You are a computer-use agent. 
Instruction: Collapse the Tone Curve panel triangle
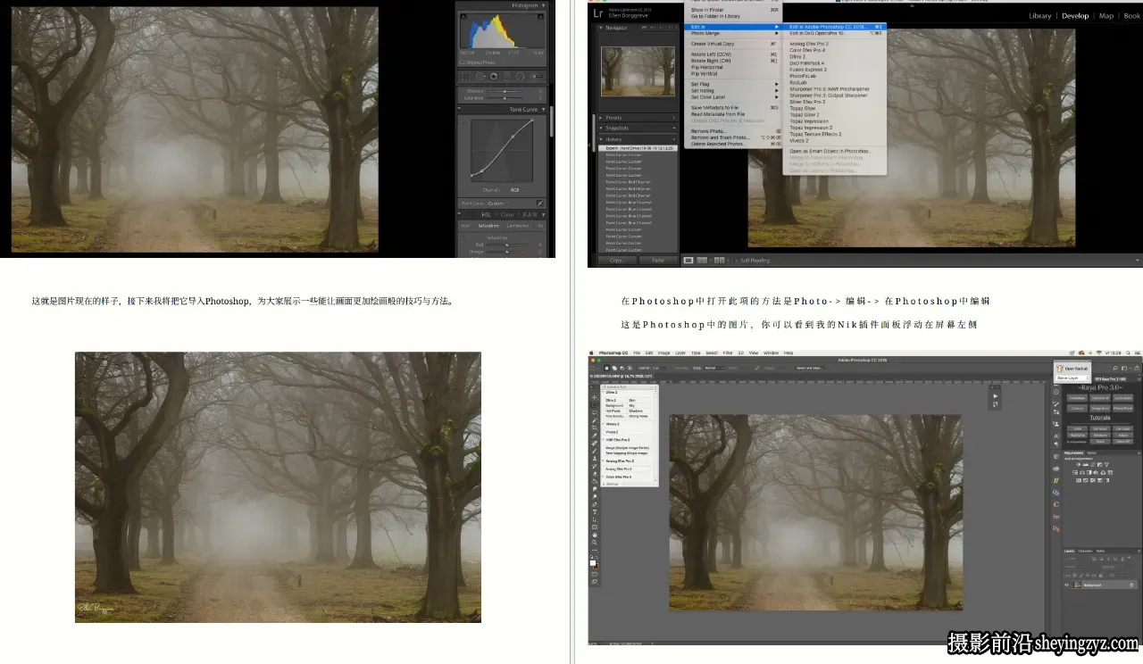[x=543, y=109]
